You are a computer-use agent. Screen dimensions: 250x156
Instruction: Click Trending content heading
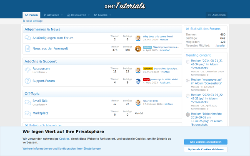point(198,55)
